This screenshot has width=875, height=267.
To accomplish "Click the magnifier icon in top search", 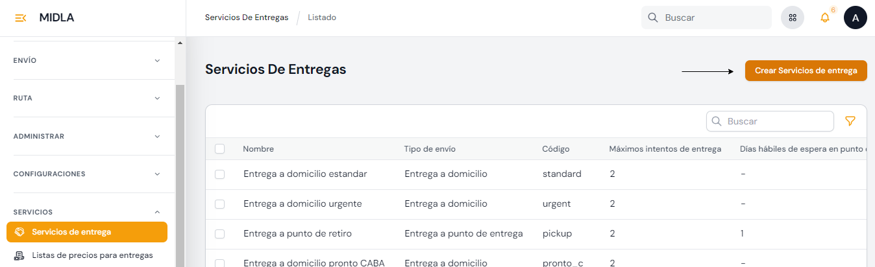I will 653,17.
